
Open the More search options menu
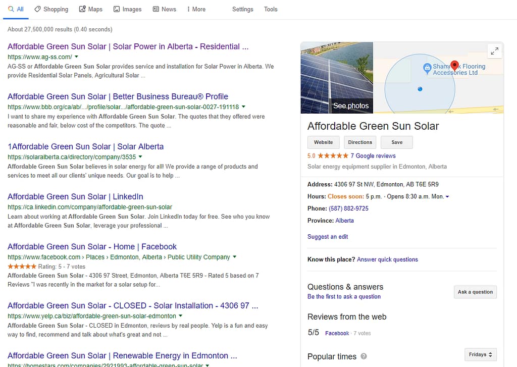click(196, 9)
